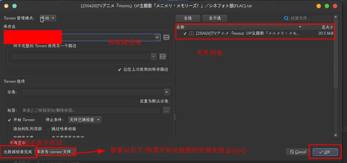This screenshot has width=347, height=163.
Task: Click 保存为 .torrent 文件... button
Action: (x=55, y=152)
